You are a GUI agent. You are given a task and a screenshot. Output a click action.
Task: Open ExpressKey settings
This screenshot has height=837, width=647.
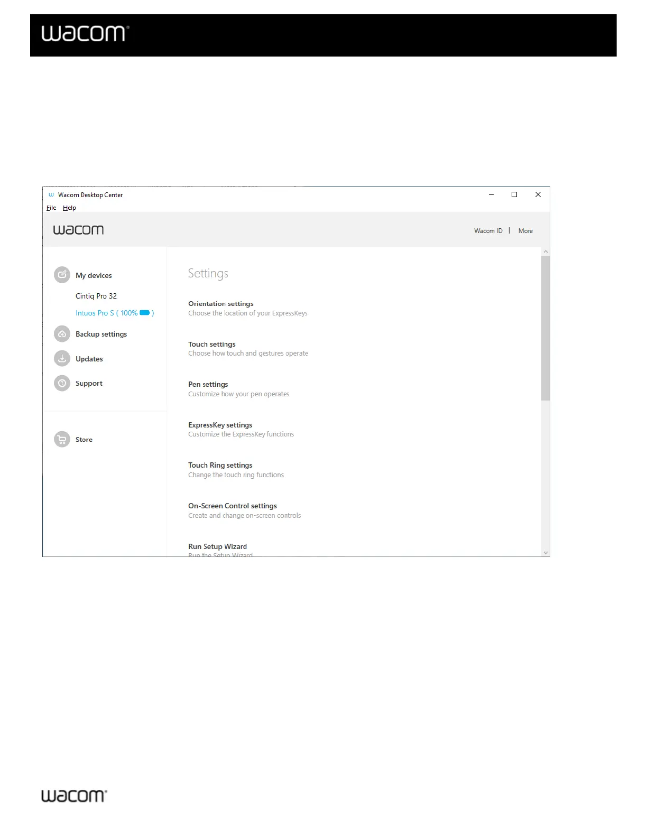click(220, 425)
